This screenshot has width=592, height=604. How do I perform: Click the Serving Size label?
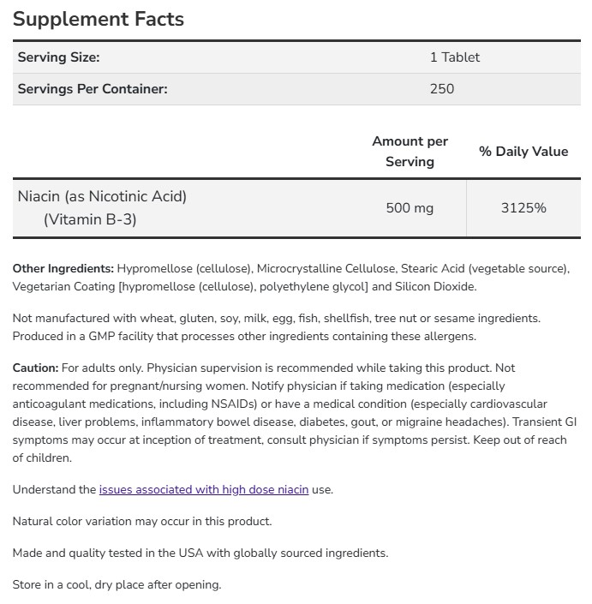[x=58, y=57]
